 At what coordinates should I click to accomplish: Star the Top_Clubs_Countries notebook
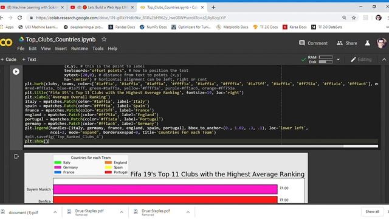point(104,39)
